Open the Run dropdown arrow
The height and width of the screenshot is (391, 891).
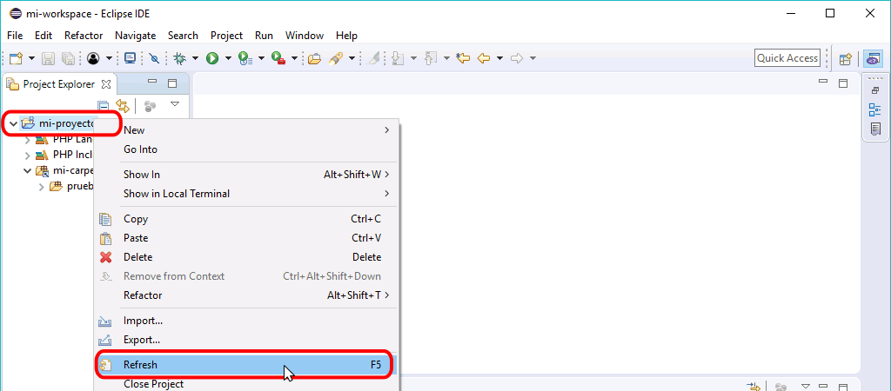click(228, 58)
